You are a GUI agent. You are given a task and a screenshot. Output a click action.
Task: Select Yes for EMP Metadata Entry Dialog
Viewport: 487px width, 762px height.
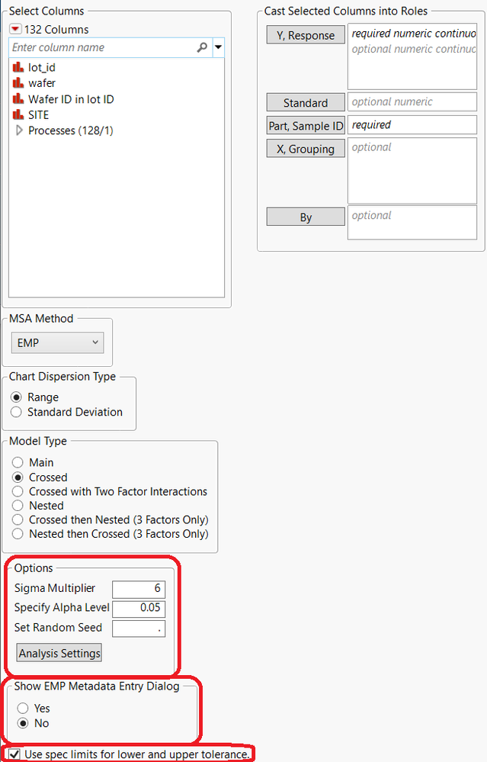[23, 708]
